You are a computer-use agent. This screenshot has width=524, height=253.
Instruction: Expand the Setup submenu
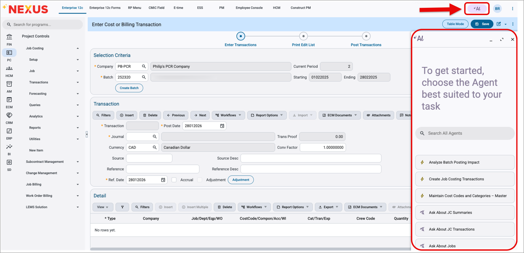point(78,60)
